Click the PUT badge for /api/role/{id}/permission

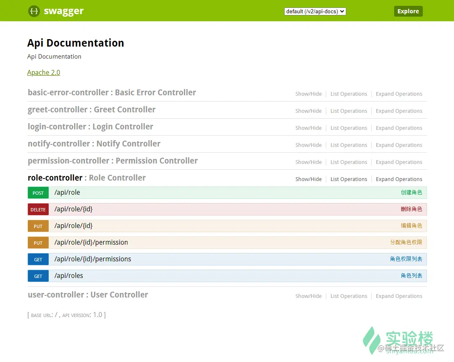(x=38, y=243)
